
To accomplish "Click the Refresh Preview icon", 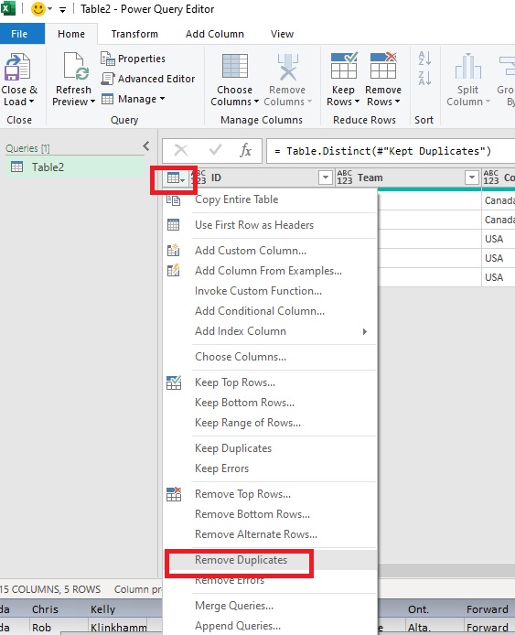I will [x=74, y=66].
